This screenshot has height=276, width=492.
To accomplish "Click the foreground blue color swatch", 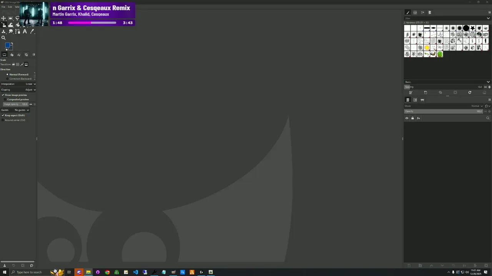I will click(x=7, y=45).
